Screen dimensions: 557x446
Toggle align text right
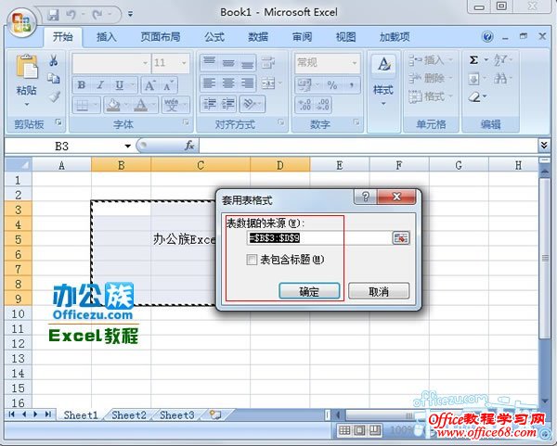247,83
